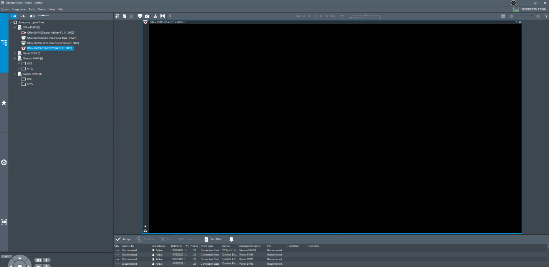Open the Image pane menu
Screen dimensions: 549x267
[x=18, y=9]
